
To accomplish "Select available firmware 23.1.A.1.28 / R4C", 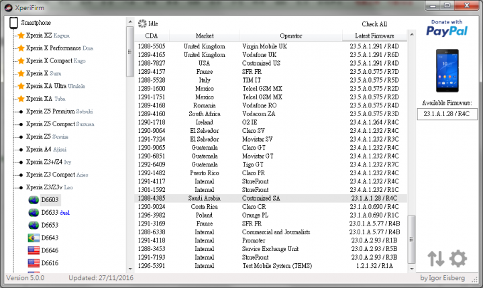I will [x=447, y=113].
